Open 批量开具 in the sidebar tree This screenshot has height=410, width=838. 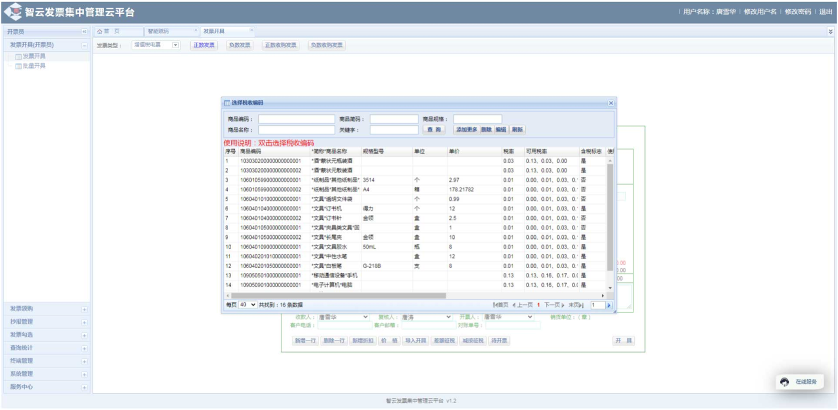pos(34,66)
